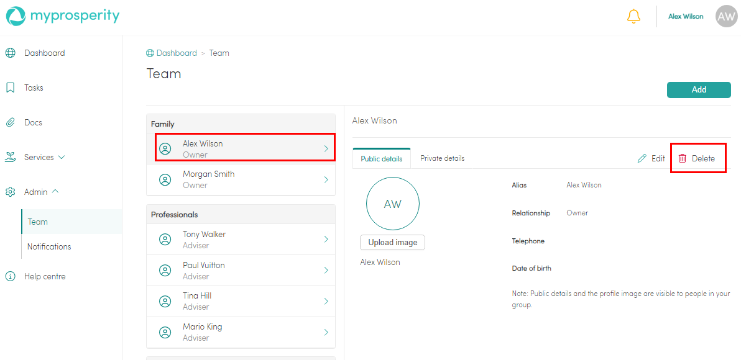The height and width of the screenshot is (360, 741).
Task: Open the AW user avatar in header
Action: coord(726,17)
